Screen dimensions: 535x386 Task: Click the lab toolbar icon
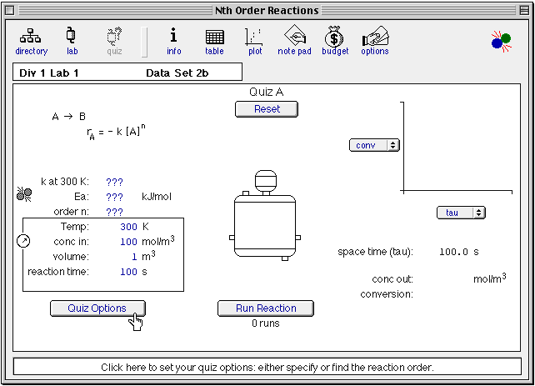point(72,38)
